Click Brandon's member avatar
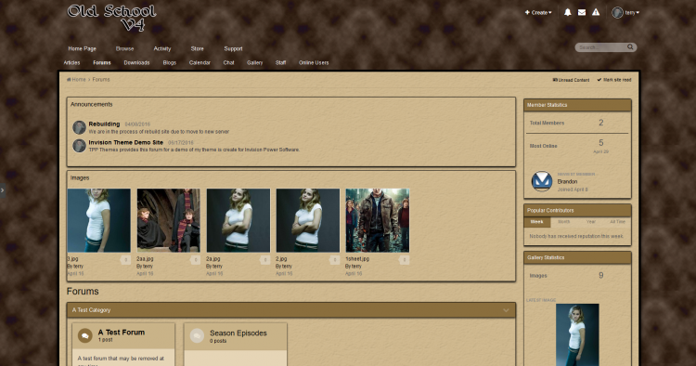Viewport: 696px width, 366px height. click(542, 181)
